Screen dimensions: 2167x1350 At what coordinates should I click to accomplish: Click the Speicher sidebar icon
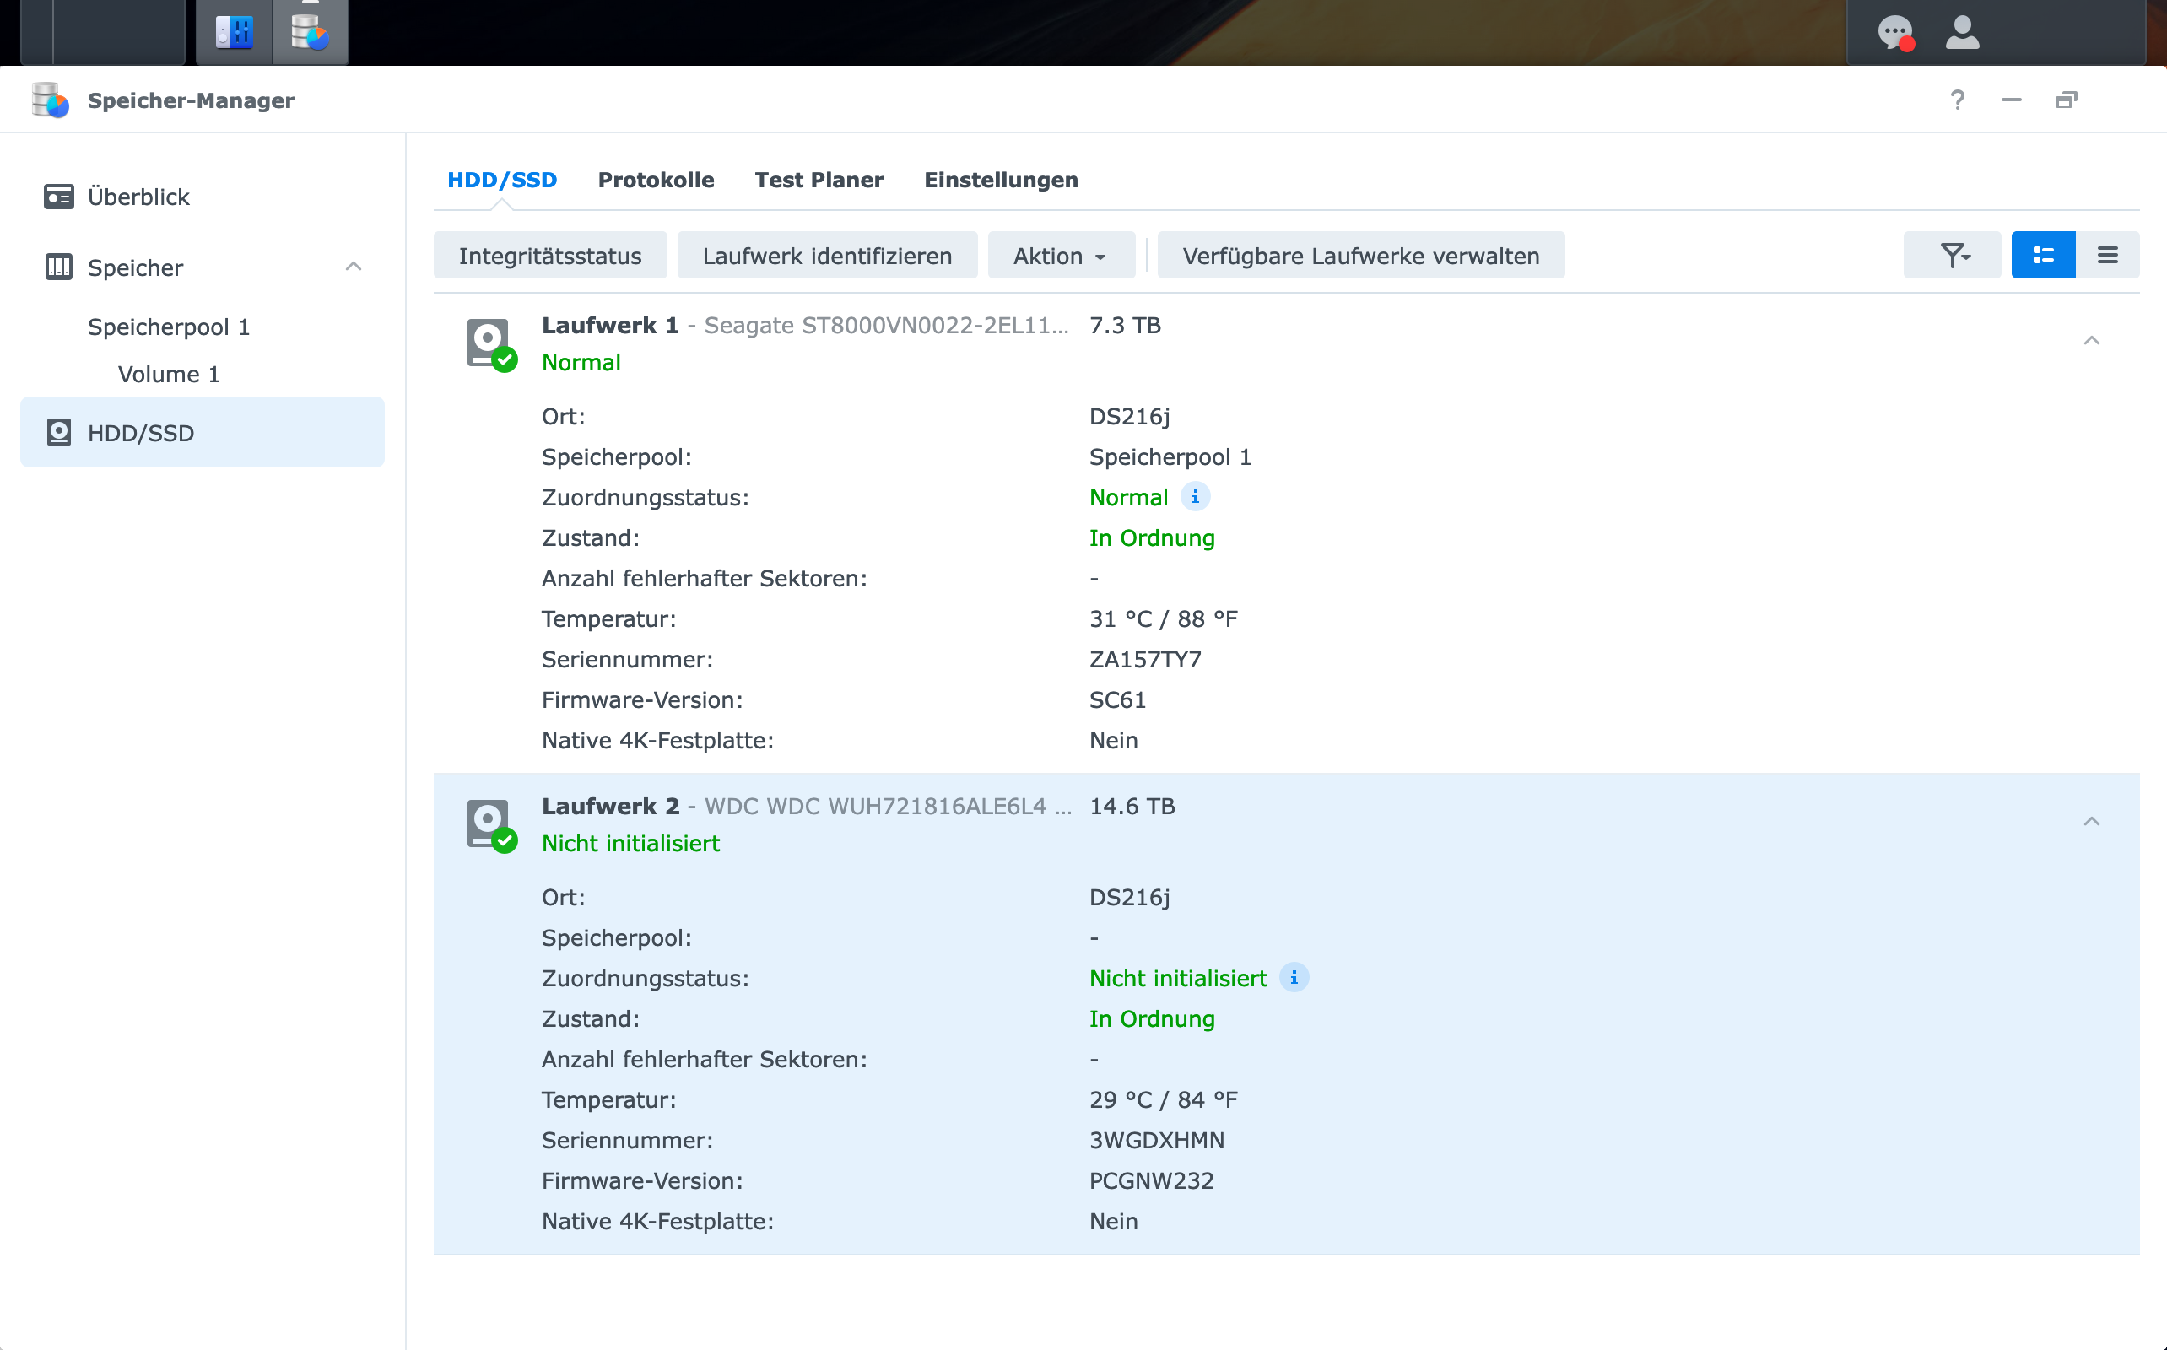tap(59, 267)
